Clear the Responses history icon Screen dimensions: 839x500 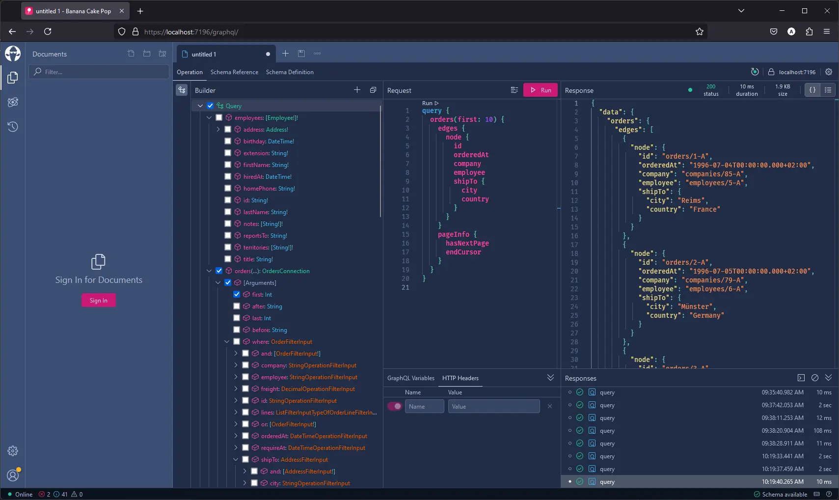(815, 378)
